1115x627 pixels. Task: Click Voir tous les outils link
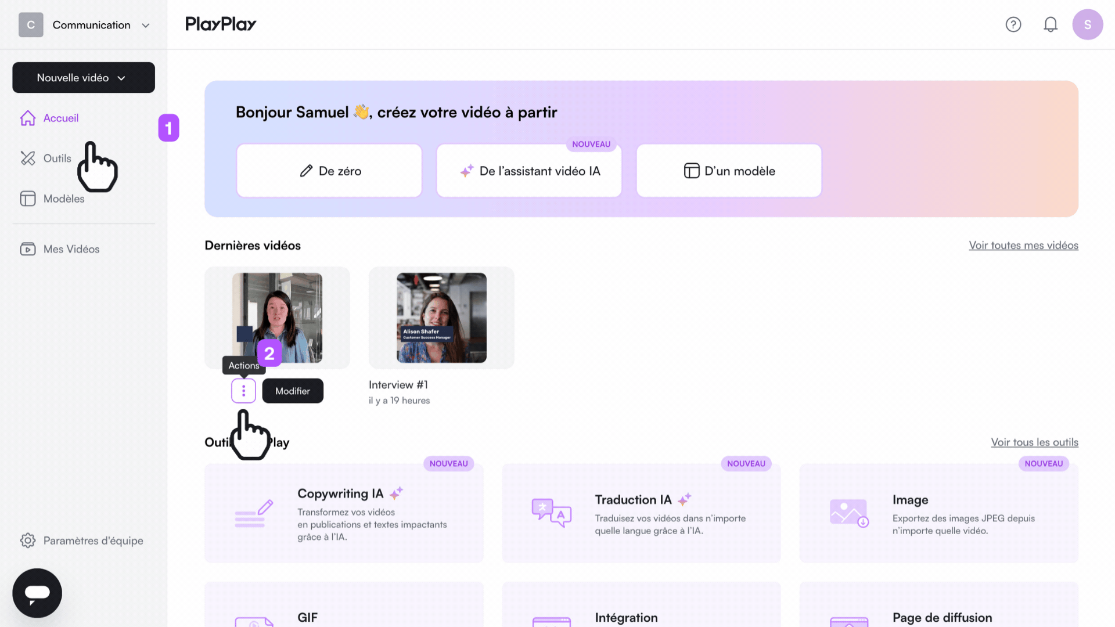click(x=1034, y=442)
